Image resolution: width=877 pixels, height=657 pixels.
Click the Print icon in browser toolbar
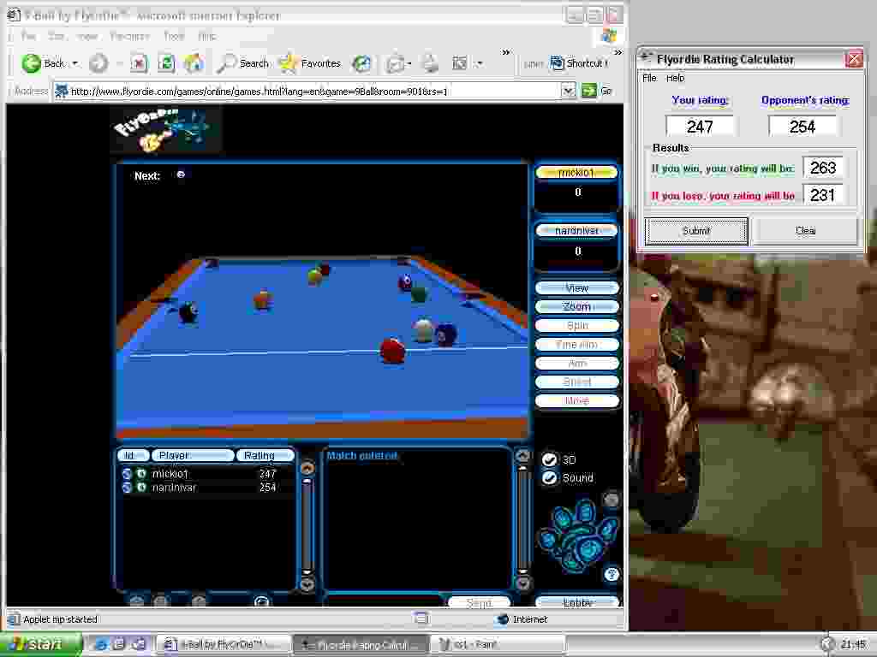(430, 63)
